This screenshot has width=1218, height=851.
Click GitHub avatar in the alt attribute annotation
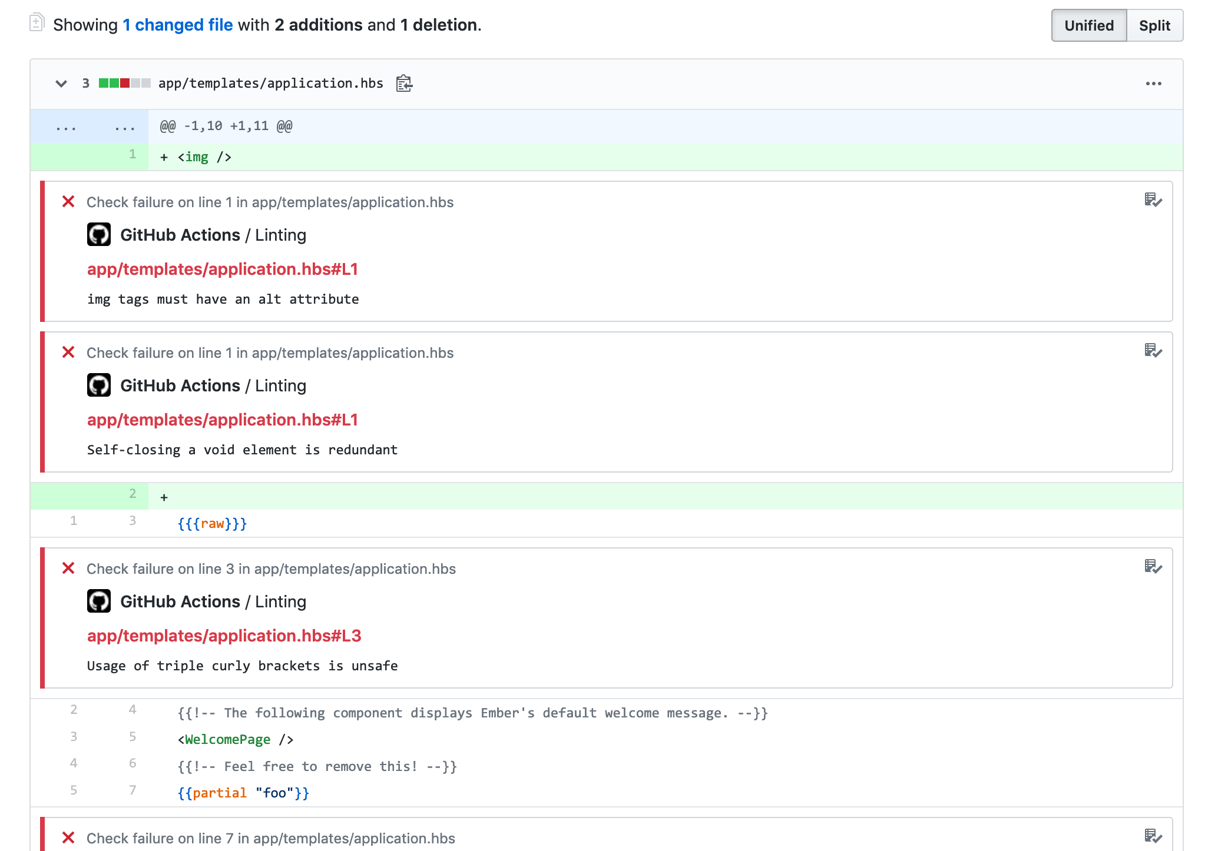click(x=99, y=234)
